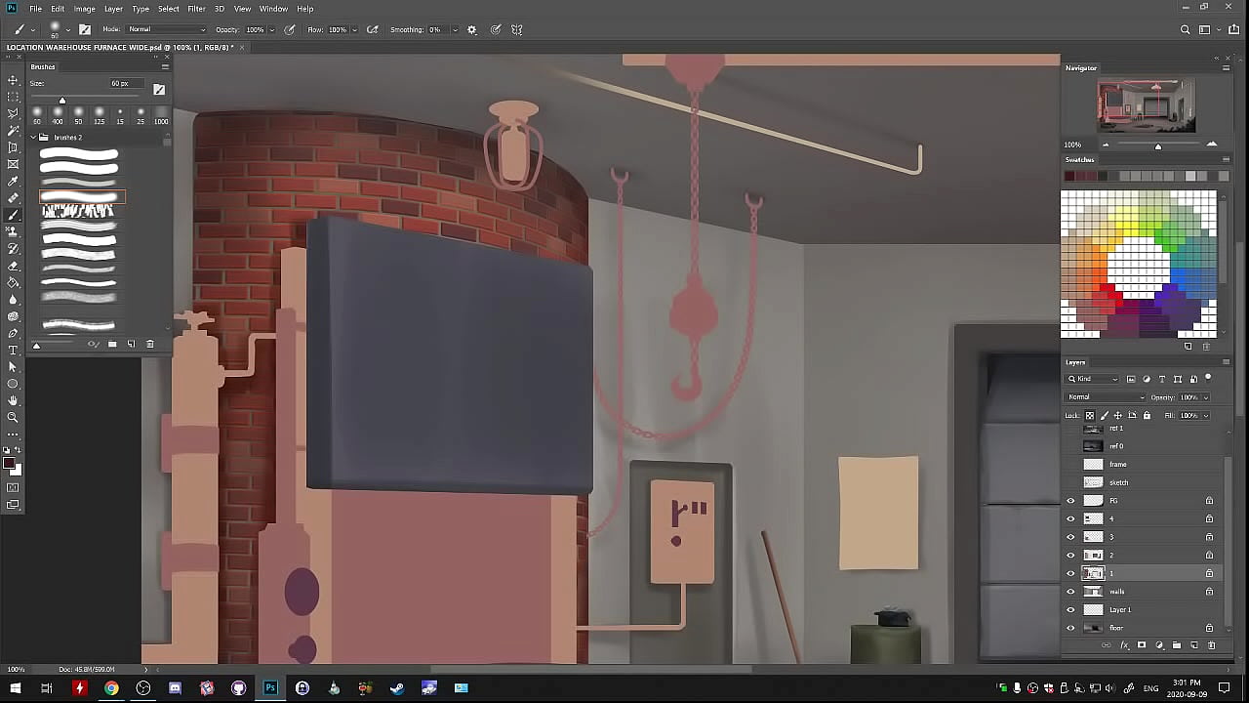Collapse the brushes 2 folder
Image resolution: width=1249 pixels, height=703 pixels.
pyautogui.click(x=33, y=138)
